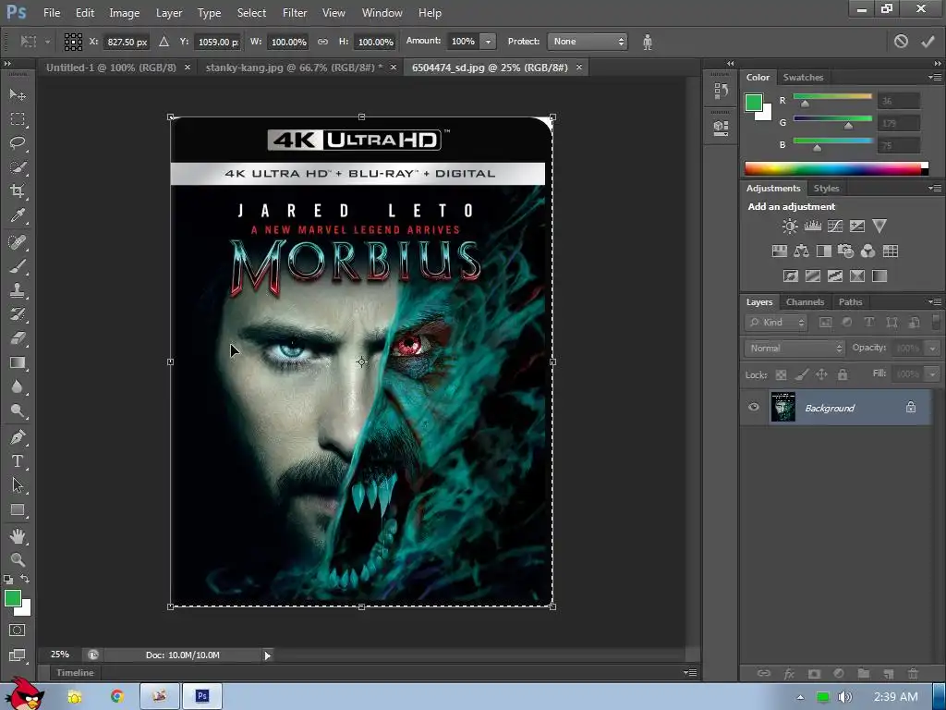Select the Brush tool
The height and width of the screenshot is (710, 946).
click(18, 266)
